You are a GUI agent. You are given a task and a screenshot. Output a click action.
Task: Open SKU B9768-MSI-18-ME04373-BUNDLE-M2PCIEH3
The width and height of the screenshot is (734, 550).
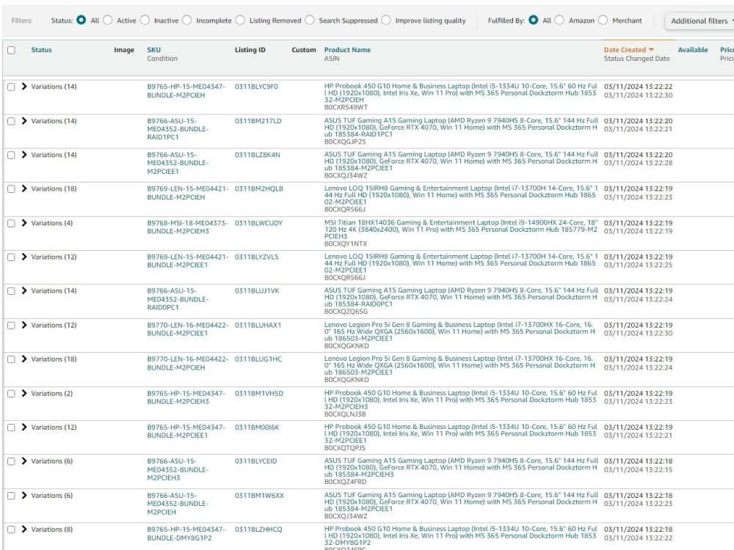187,227
